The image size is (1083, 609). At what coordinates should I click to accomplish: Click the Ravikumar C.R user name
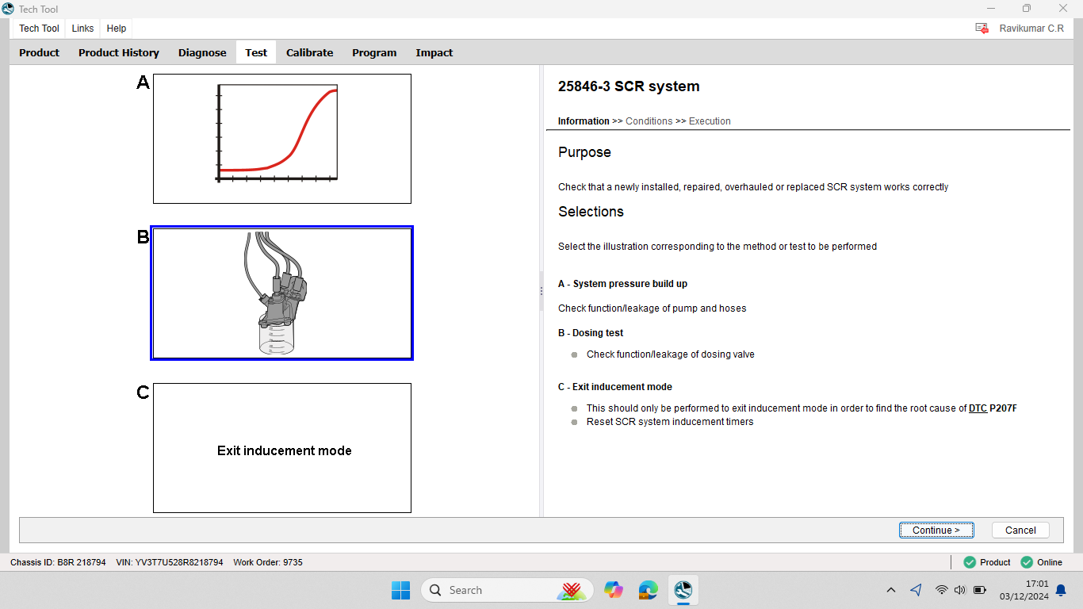[x=1031, y=29]
